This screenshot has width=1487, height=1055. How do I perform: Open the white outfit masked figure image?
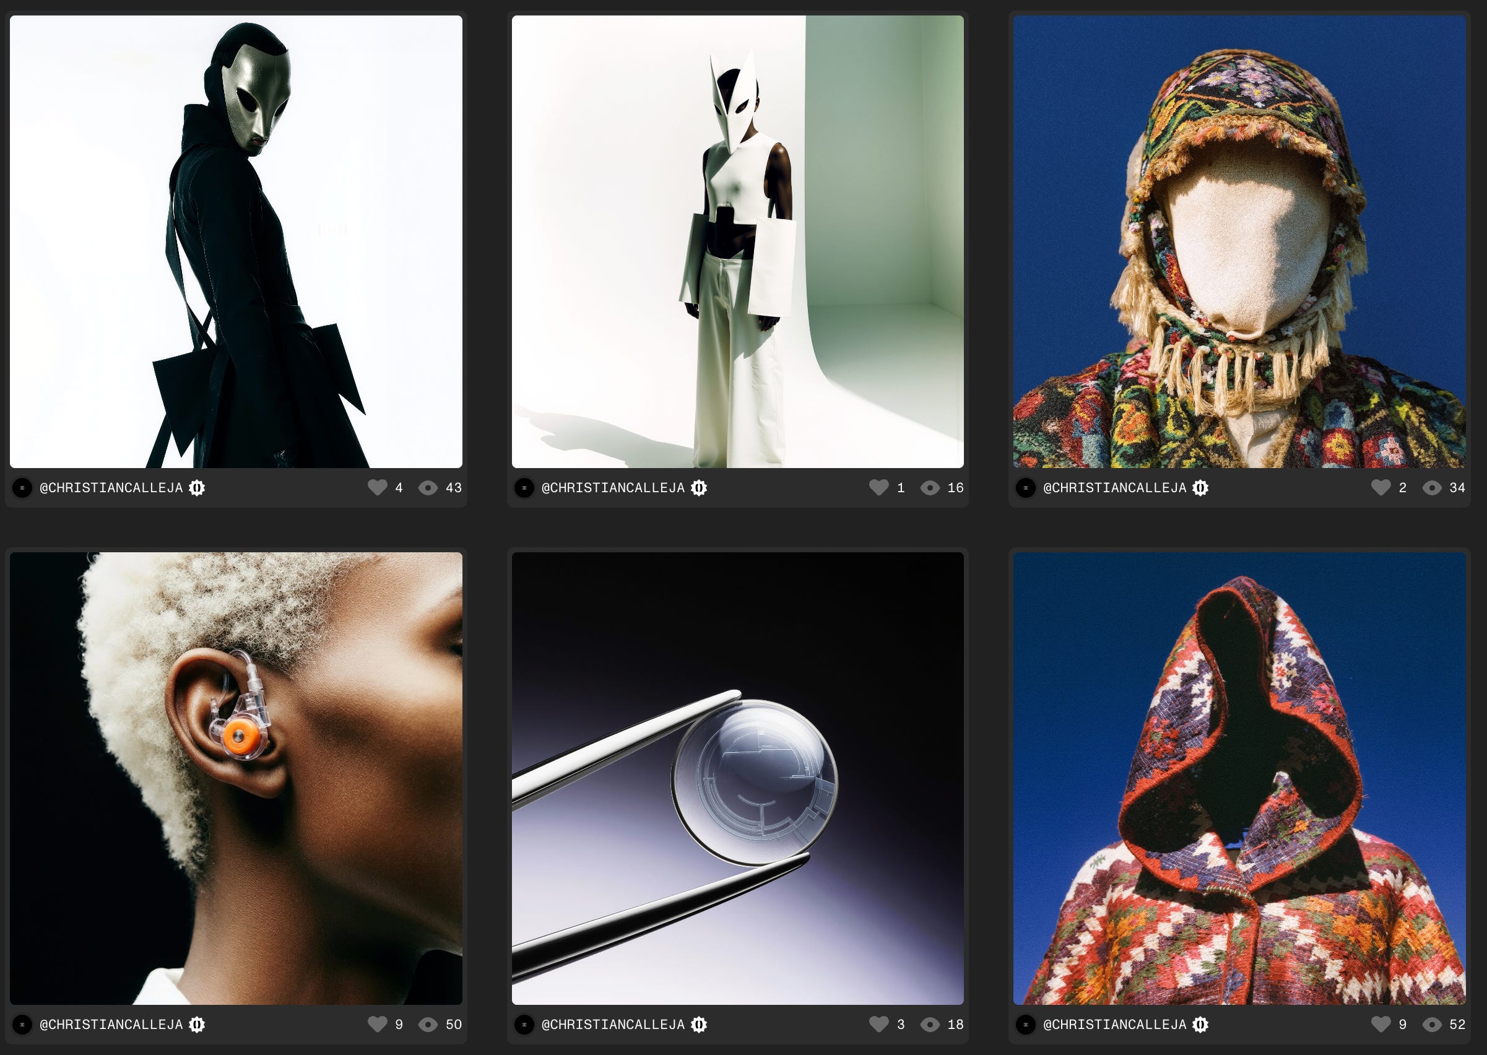pyautogui.click(x=737, y=241)
